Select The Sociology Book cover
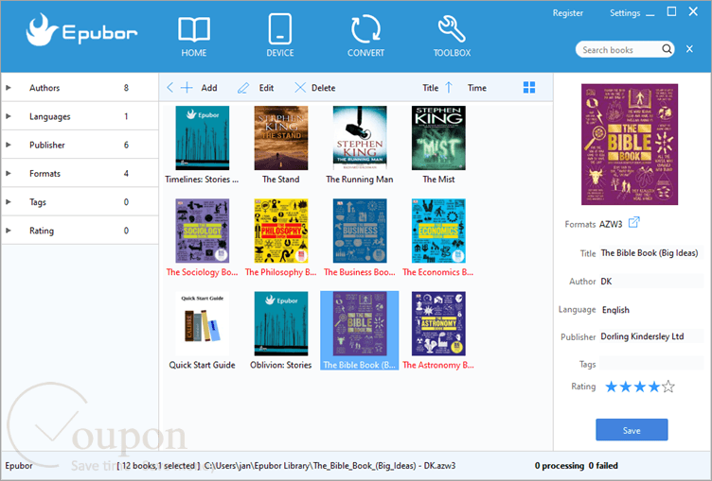This screenshot has width=712, height=481. pyautogui.click(x=202, y=231)
